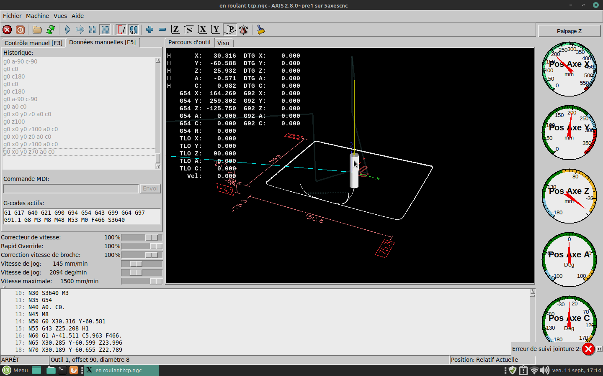Reload the current file with the green arrows icon
The image size is (603, 376).
51,30
